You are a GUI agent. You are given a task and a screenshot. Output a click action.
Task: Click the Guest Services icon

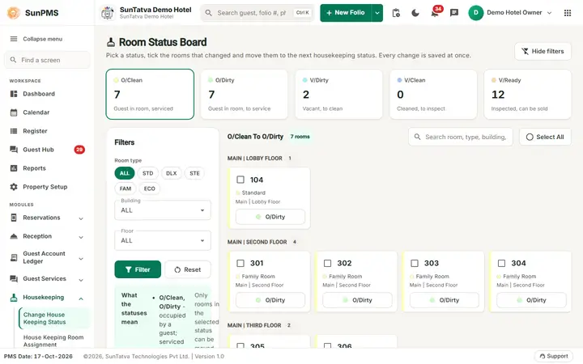click(14, 278)
